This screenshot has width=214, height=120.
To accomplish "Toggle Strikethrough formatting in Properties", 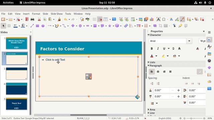I will click(173, 49).
